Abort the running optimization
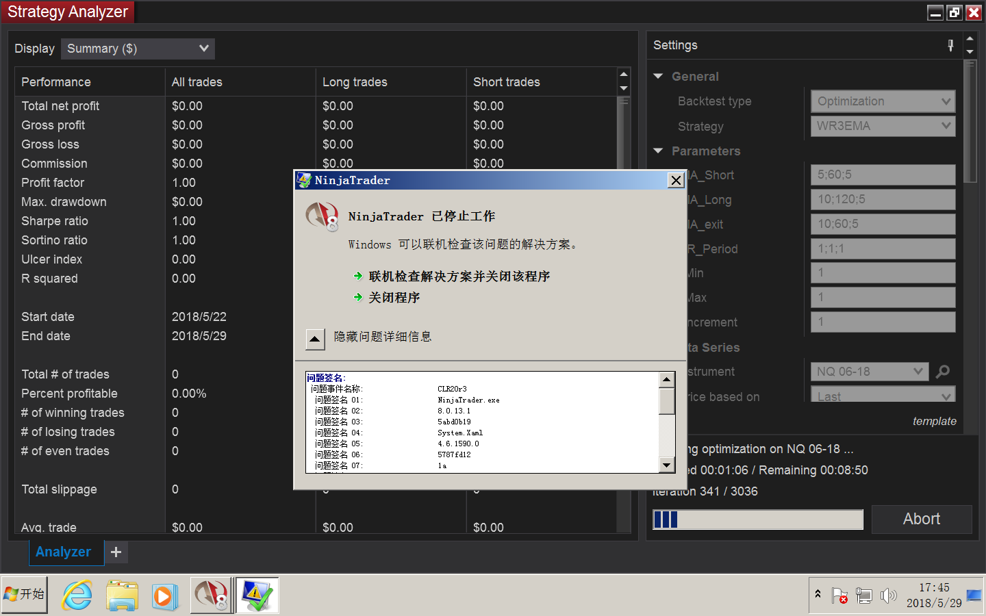This screenshot has height=616, width=986. pyautogui.click(x=922, y=519)
